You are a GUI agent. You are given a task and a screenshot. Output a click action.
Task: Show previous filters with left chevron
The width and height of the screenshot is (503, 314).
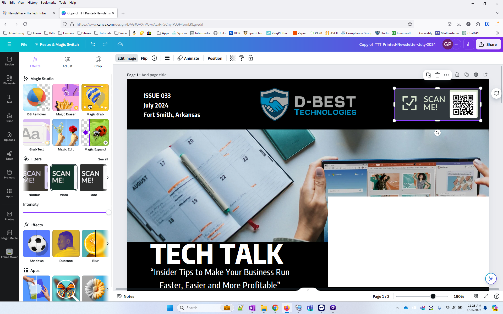pyautogui.click(x=24, y=178)
